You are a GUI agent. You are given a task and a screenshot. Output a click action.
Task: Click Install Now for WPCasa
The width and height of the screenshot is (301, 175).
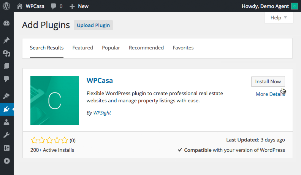(x=268, y=82)
